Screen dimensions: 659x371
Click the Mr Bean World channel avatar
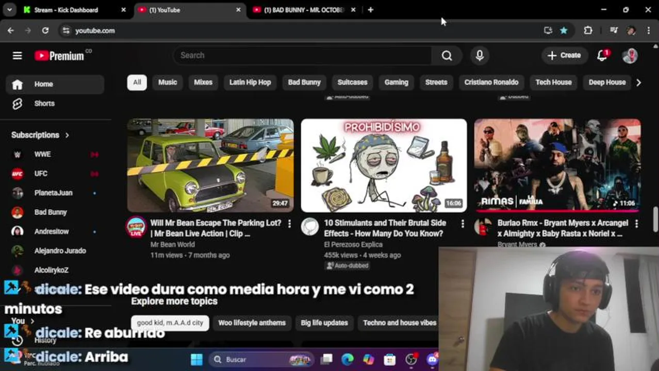pos(137,227)
